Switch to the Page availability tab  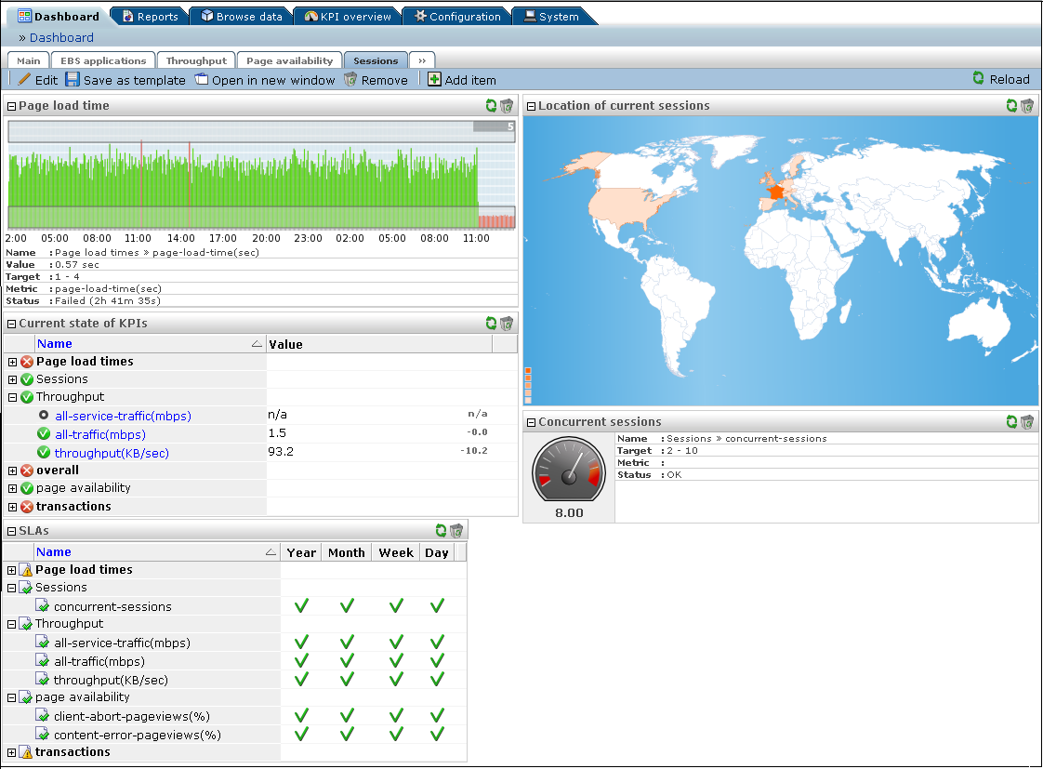pyautogui.click(x=289, y=60)
